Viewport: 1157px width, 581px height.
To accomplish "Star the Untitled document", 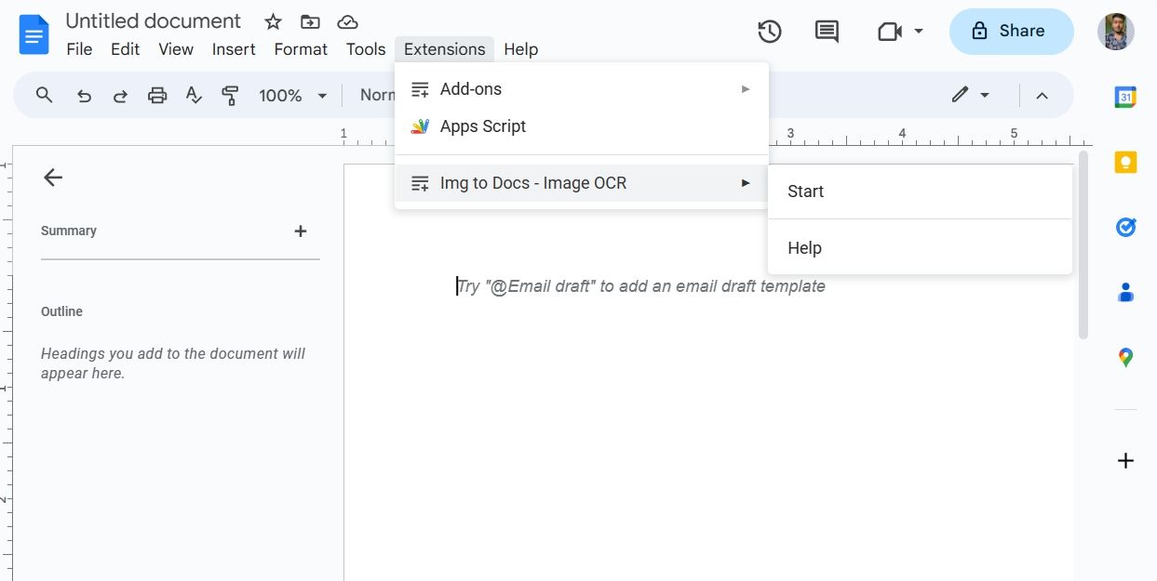I will point(273,22).
